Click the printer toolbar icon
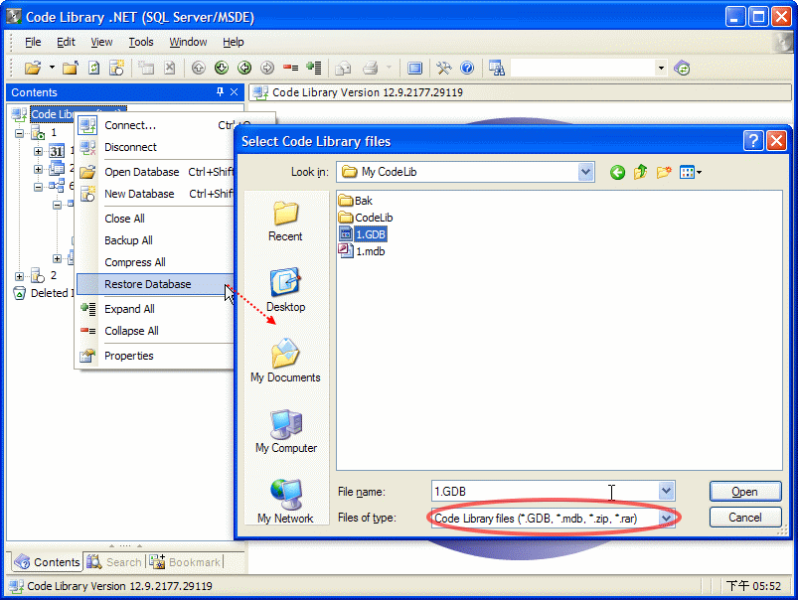The width and height of the screenshot is (798, 600). click(371, 68)
